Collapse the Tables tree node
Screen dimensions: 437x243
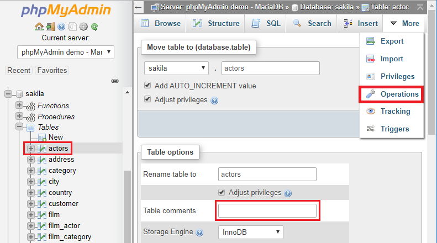coord(20,127)
